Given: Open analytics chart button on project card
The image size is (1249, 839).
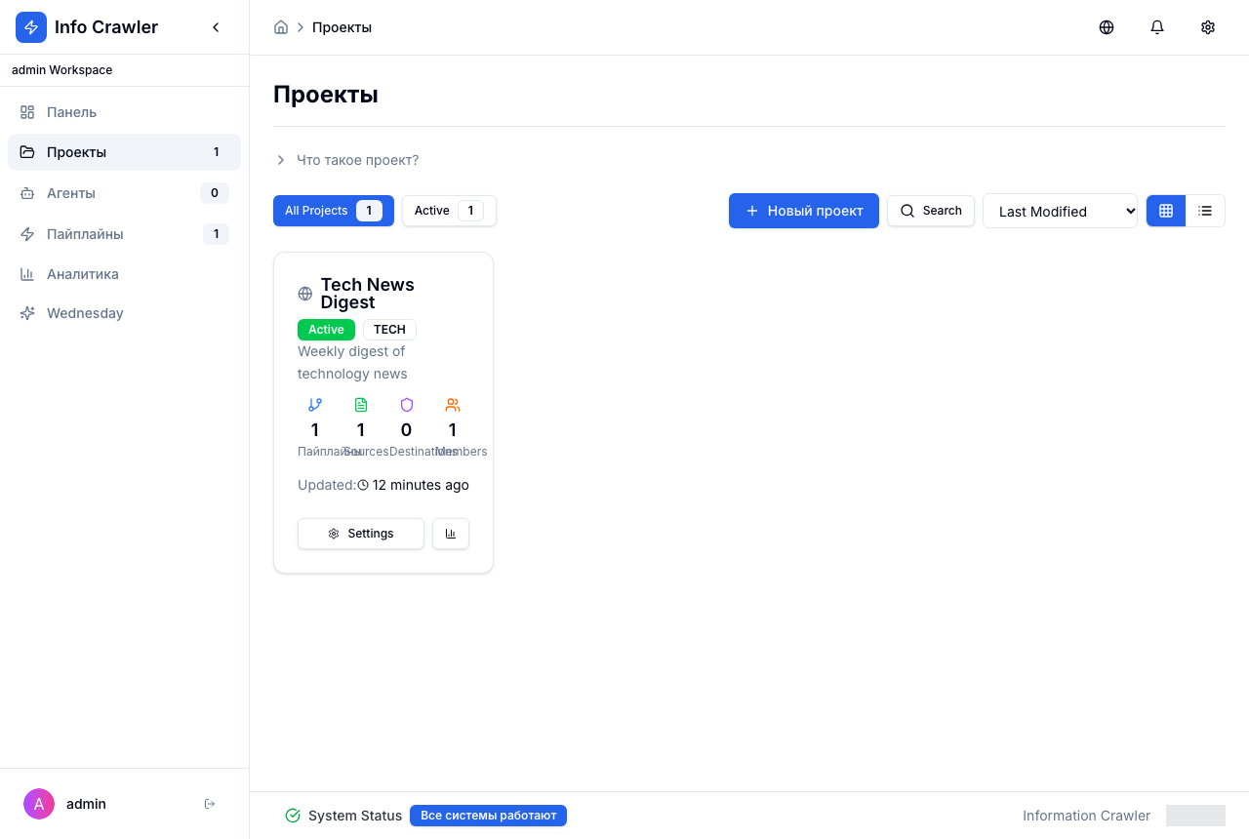Looking at the screenshot, I should point(451,534).
